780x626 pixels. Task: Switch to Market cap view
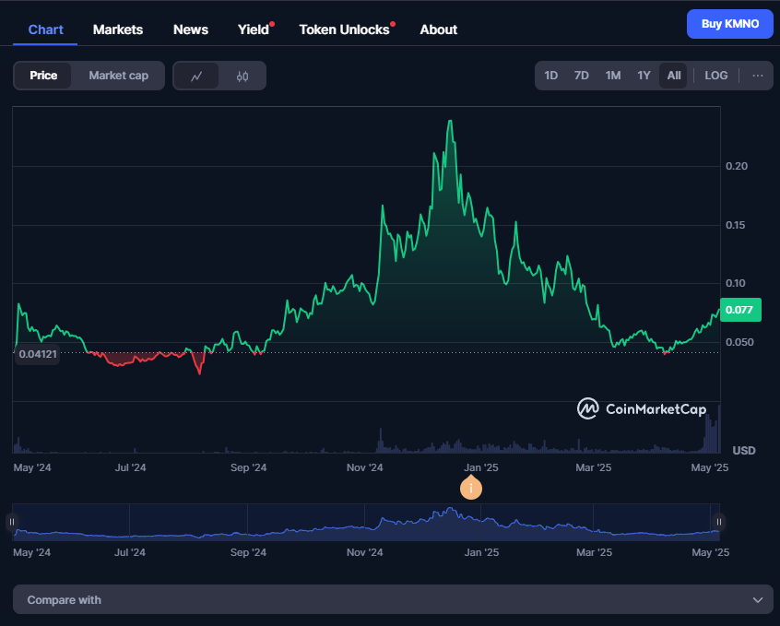point(118,76)
